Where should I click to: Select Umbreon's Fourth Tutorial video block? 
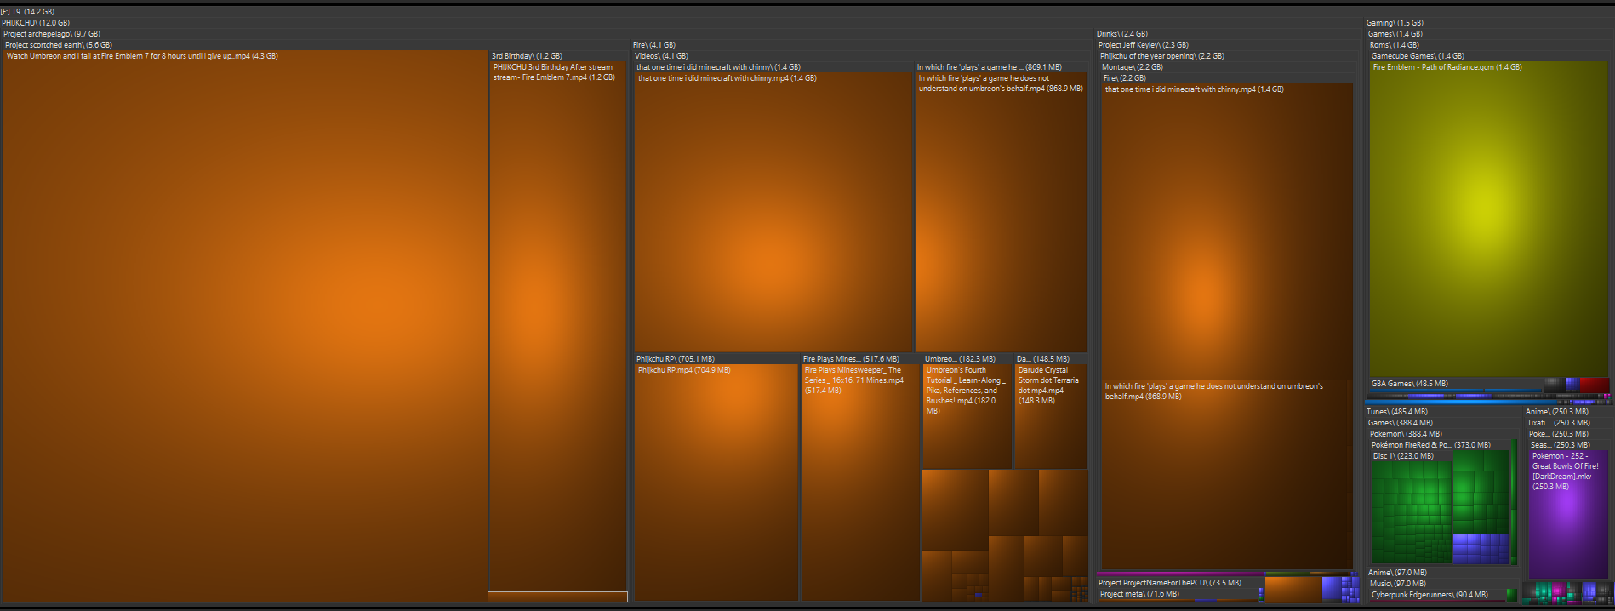point(967,417)
